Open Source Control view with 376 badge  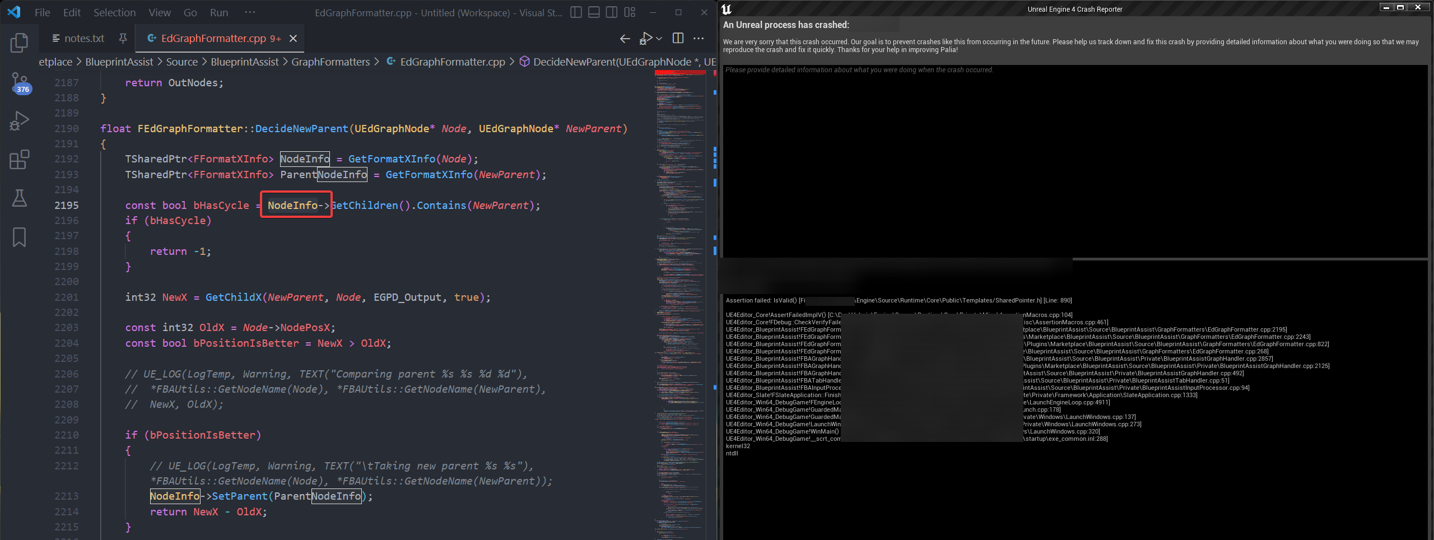(x=20, y=83)
